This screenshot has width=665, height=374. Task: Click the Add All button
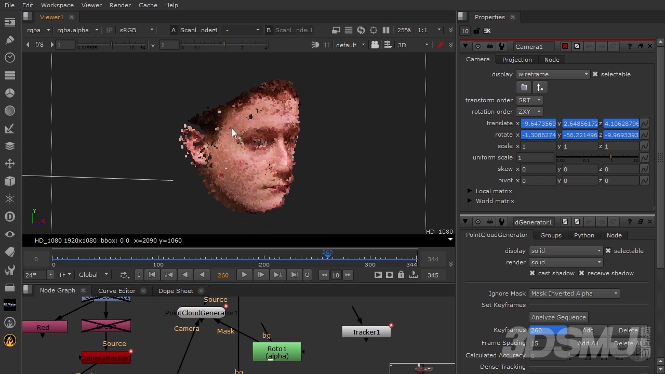(588, 343)
